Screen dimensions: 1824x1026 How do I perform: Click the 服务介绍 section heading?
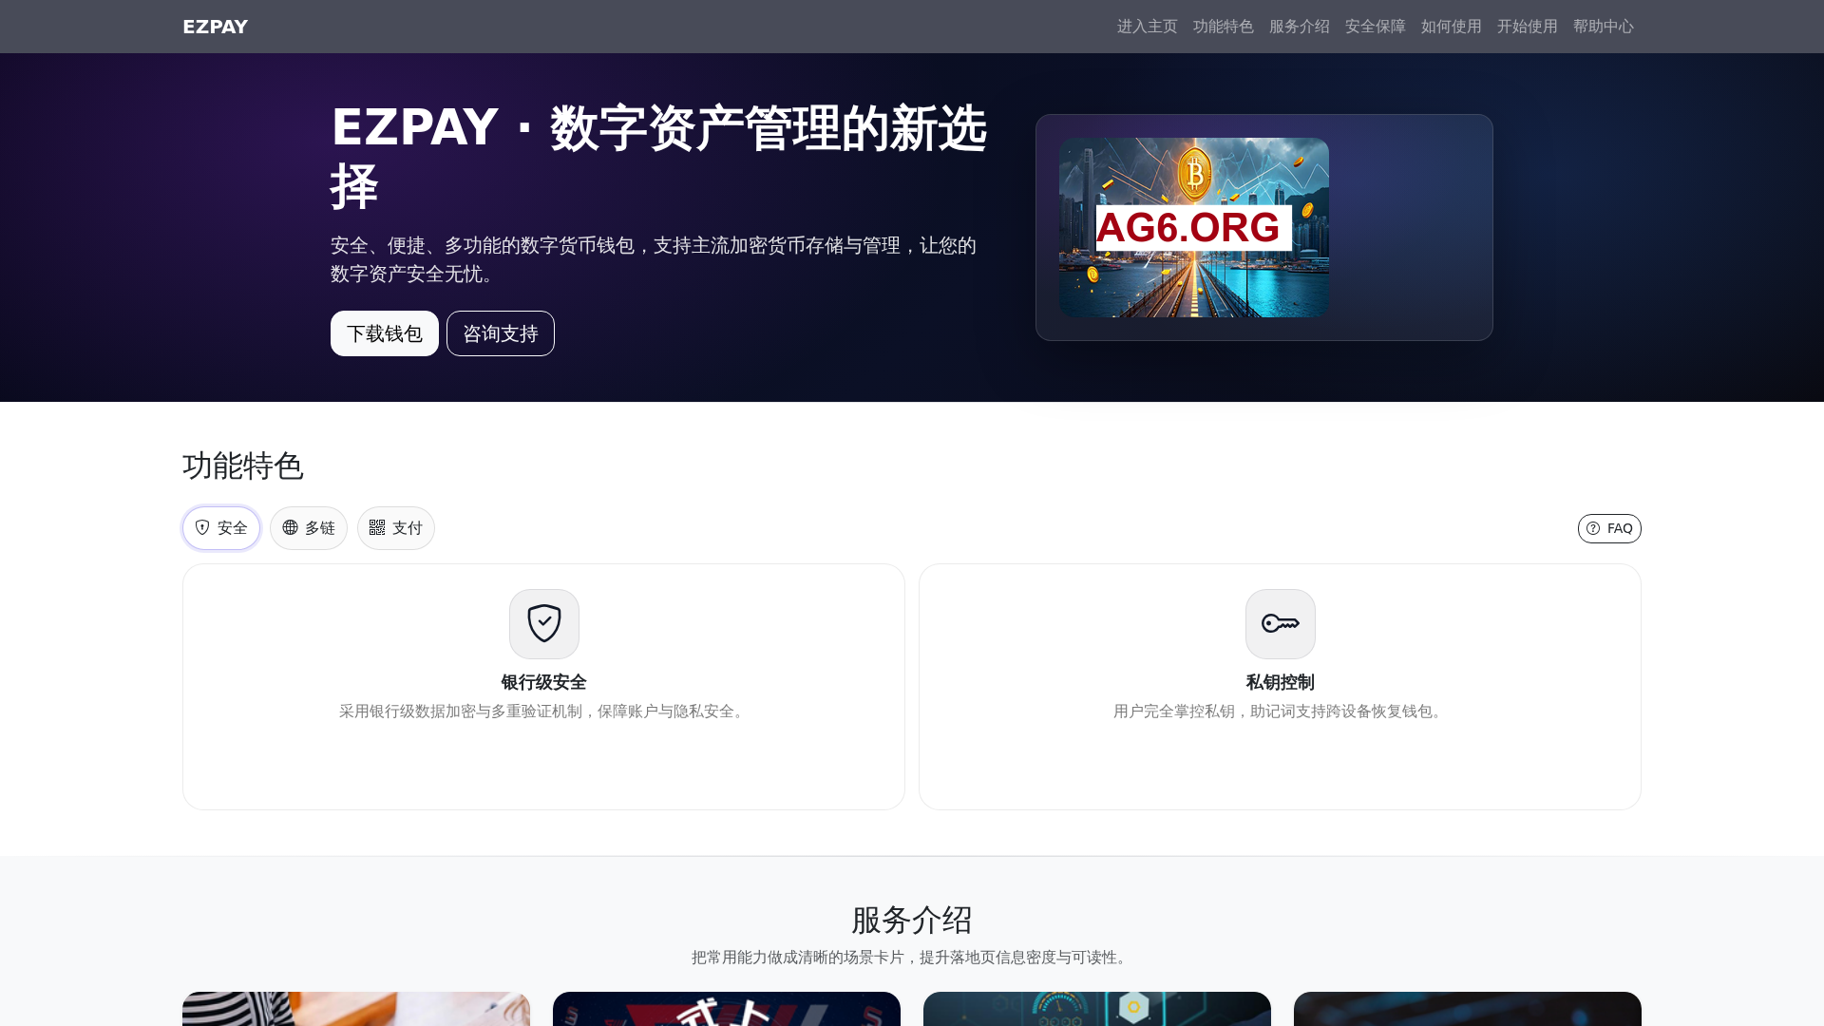click(912, 920)
